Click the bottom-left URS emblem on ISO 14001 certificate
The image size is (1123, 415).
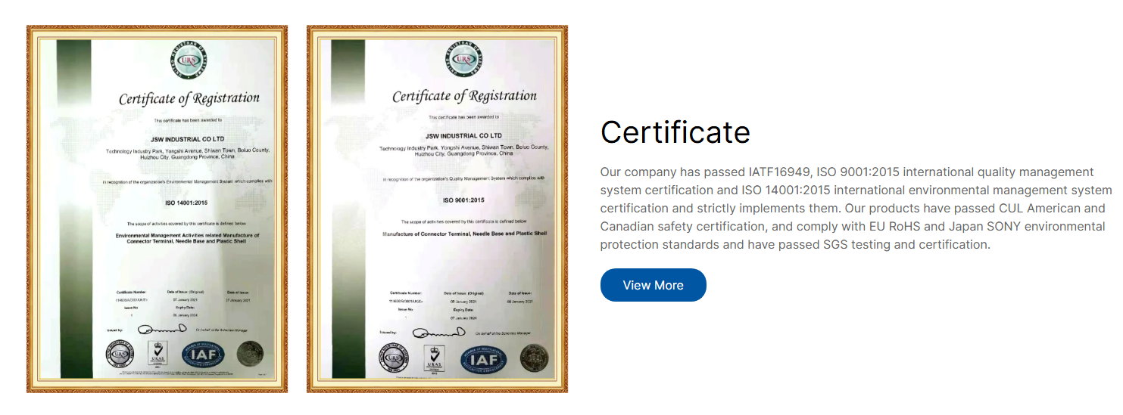click(119, 354)
